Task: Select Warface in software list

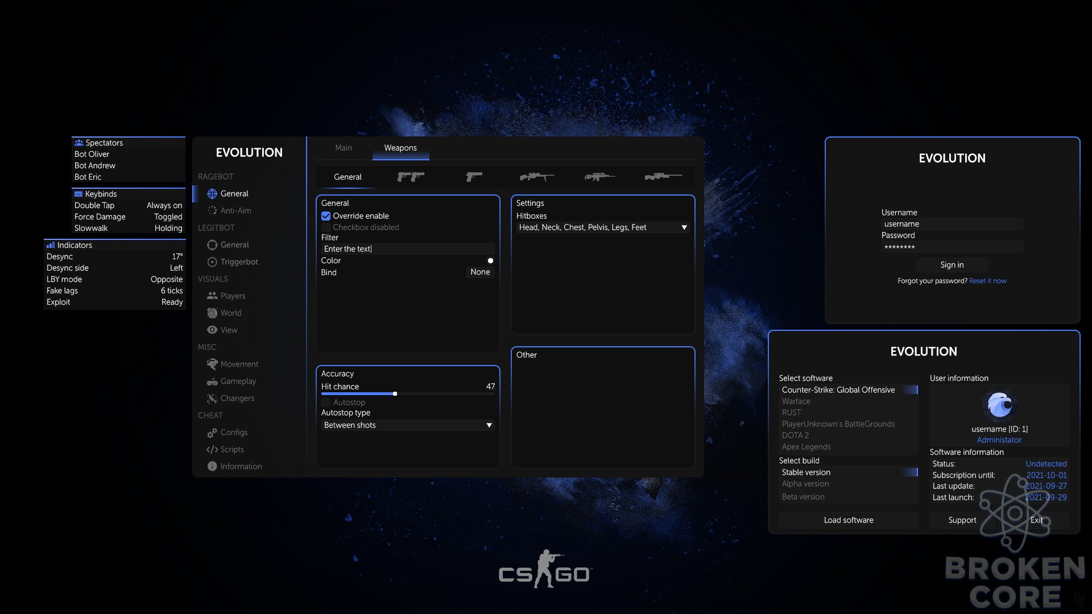Action: (x=849, y=401)
